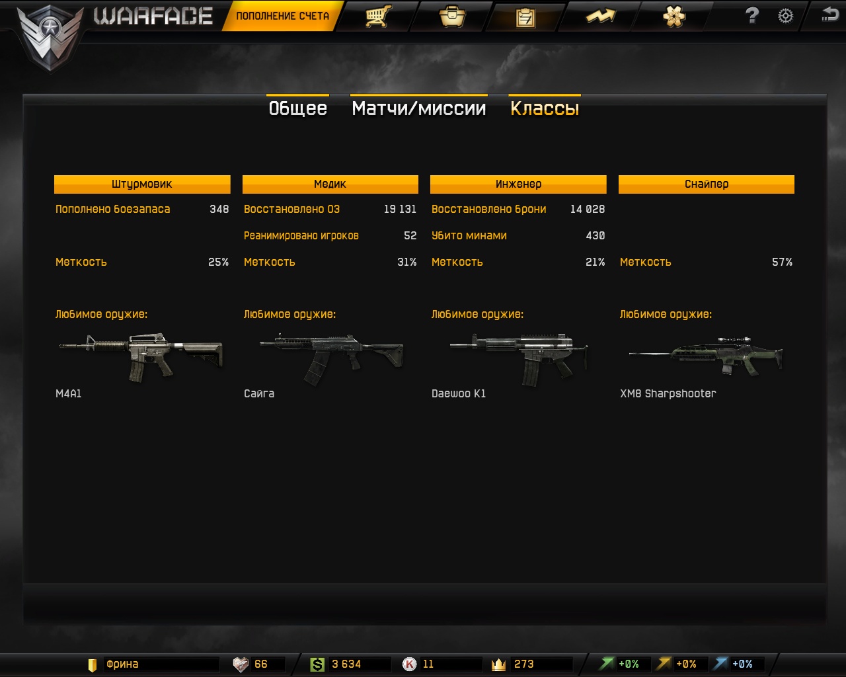This screenshot has width=846, height=677.
Task: Click the yellow booster +0% value
Action: pyautogui.click(x=686, y=664)
